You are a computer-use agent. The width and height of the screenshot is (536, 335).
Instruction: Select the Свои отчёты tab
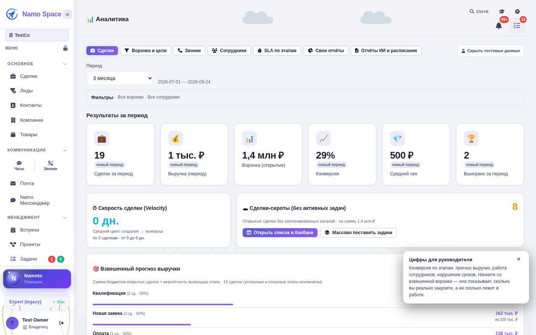point(326,50)
